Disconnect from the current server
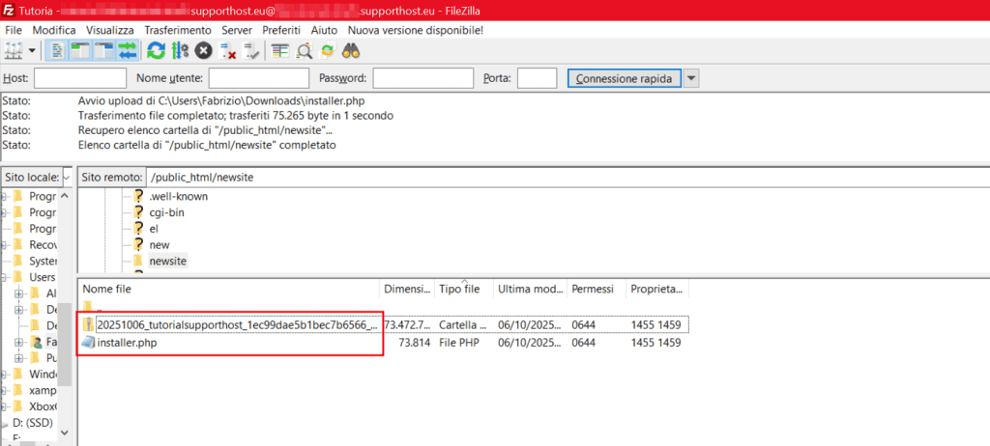Image resolution: width=990 pixels, height=446 pixels. pyautogui.click(x=226, y=50)
